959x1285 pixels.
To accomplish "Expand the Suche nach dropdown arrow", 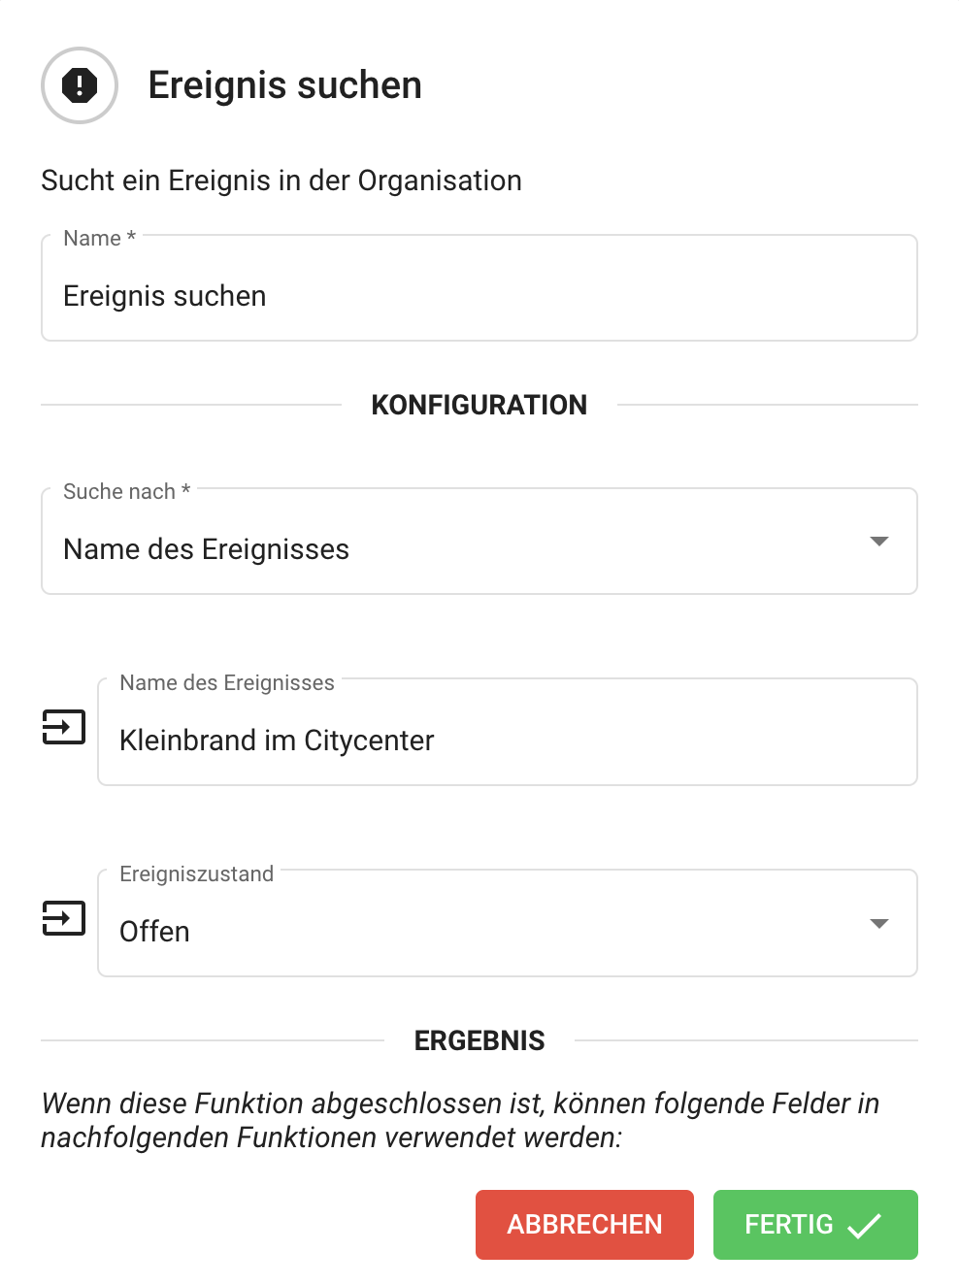I will (x=878, y=542).
